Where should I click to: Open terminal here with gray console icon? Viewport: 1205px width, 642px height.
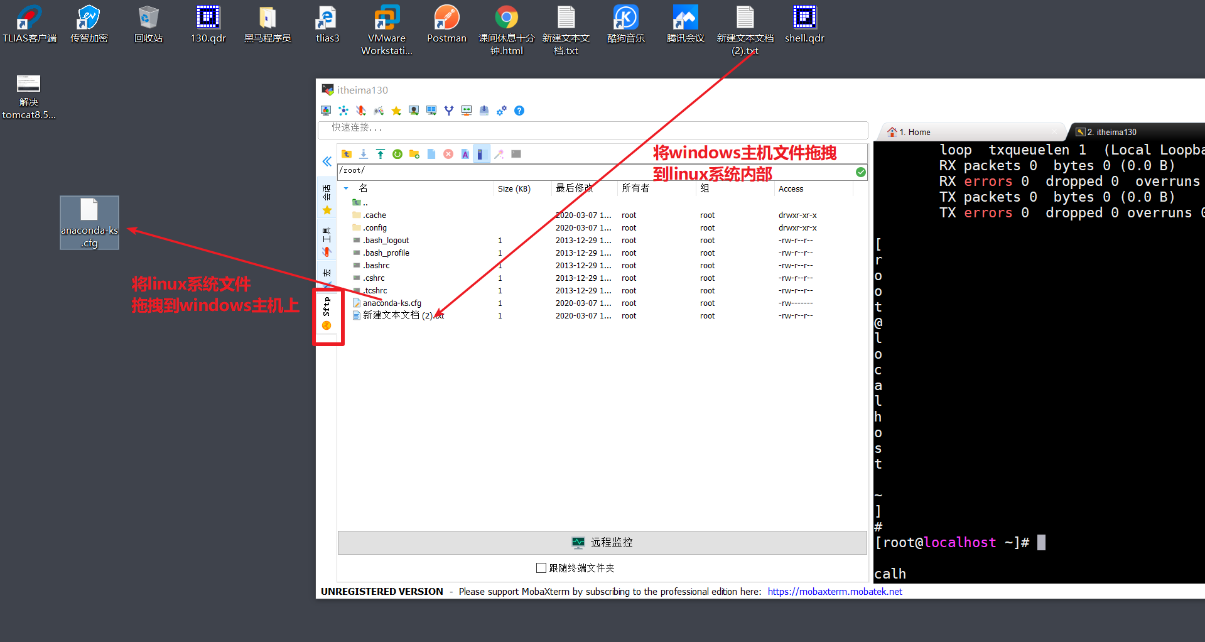[x=516, y=154]
